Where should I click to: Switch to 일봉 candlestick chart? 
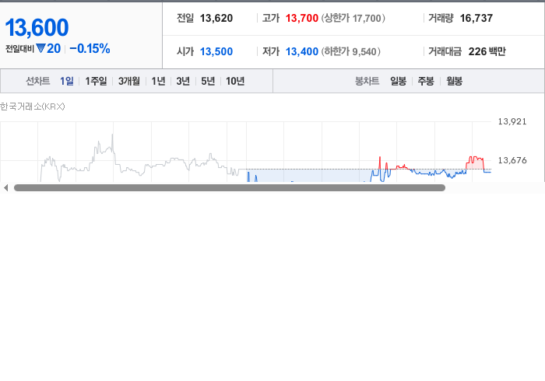point(398,81)
